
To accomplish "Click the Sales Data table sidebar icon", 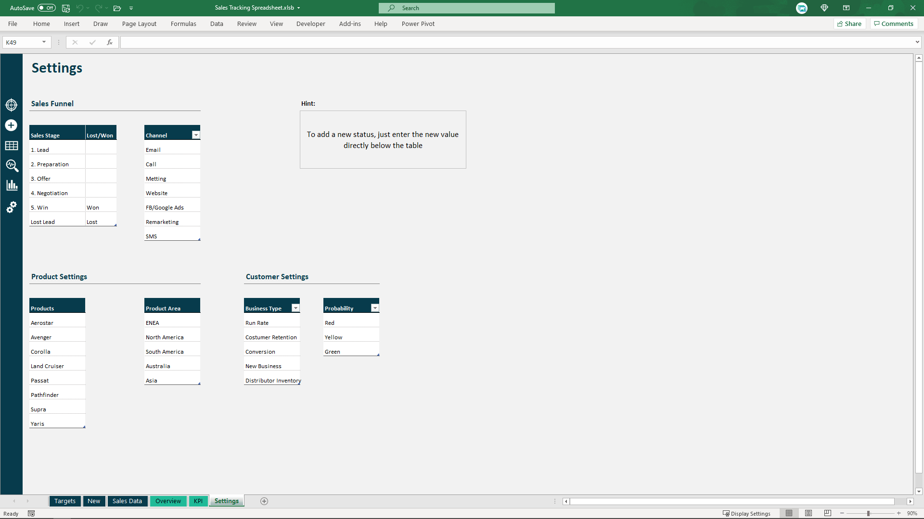I will (12, 146).
